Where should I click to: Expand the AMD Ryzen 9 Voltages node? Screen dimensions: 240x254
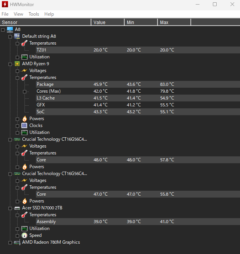tap(18, 71)
